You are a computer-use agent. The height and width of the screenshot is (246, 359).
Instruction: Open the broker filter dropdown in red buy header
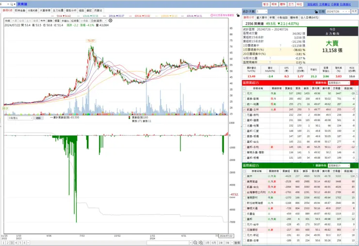pos(339,82)
